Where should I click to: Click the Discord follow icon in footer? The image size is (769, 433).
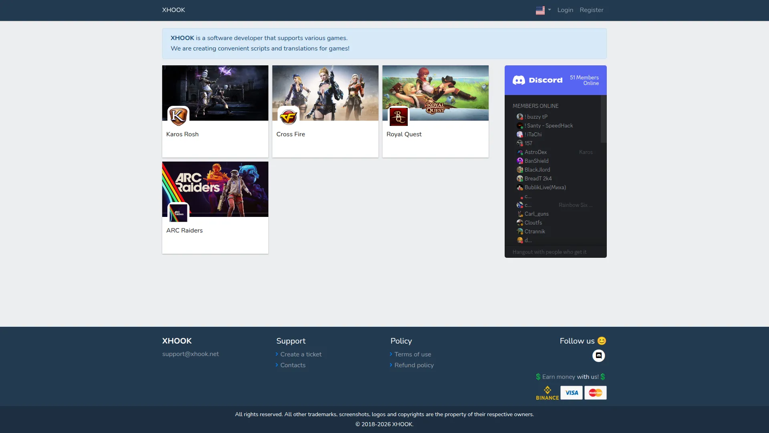[598, 356]
